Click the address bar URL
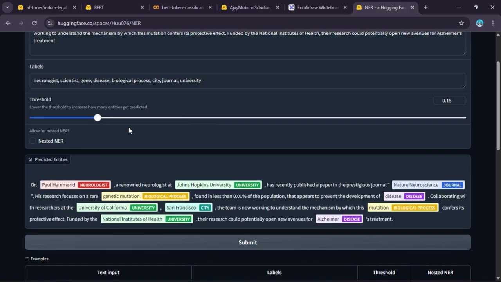Screen dimensions: 501x282 click(99, 23)
